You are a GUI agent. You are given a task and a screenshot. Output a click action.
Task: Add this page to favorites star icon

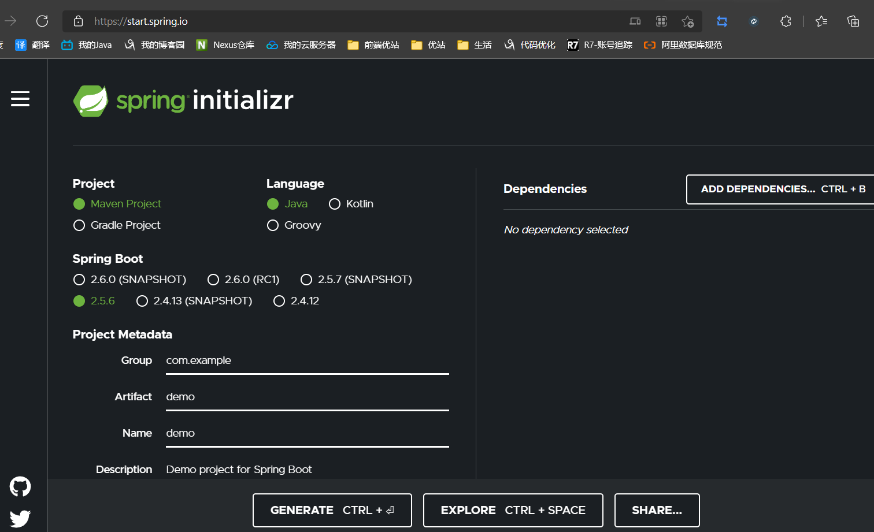click(x=687, y=21)
